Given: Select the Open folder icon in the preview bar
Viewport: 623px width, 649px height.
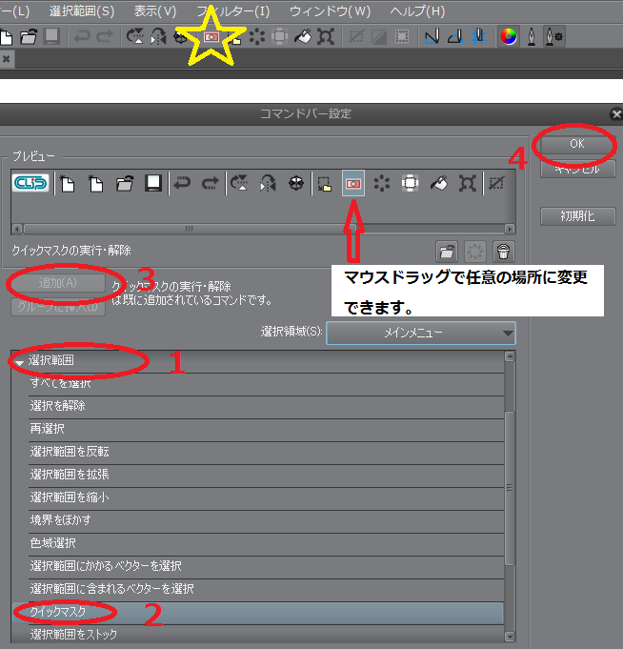Looking at the screenshot, I should pos(125,183).
